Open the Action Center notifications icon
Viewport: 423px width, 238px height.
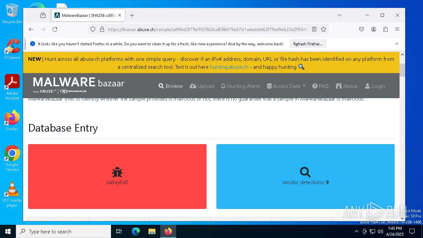(x=412, y=231)
